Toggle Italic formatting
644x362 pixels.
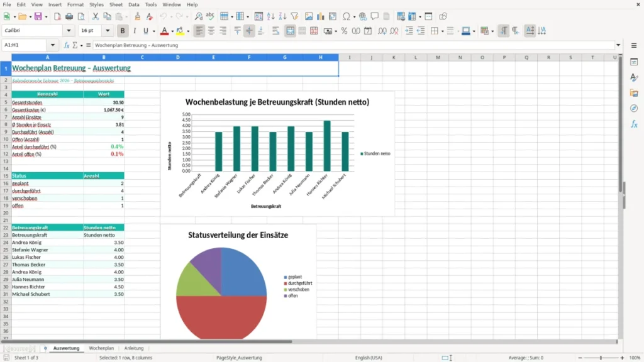tap(135, 31)
